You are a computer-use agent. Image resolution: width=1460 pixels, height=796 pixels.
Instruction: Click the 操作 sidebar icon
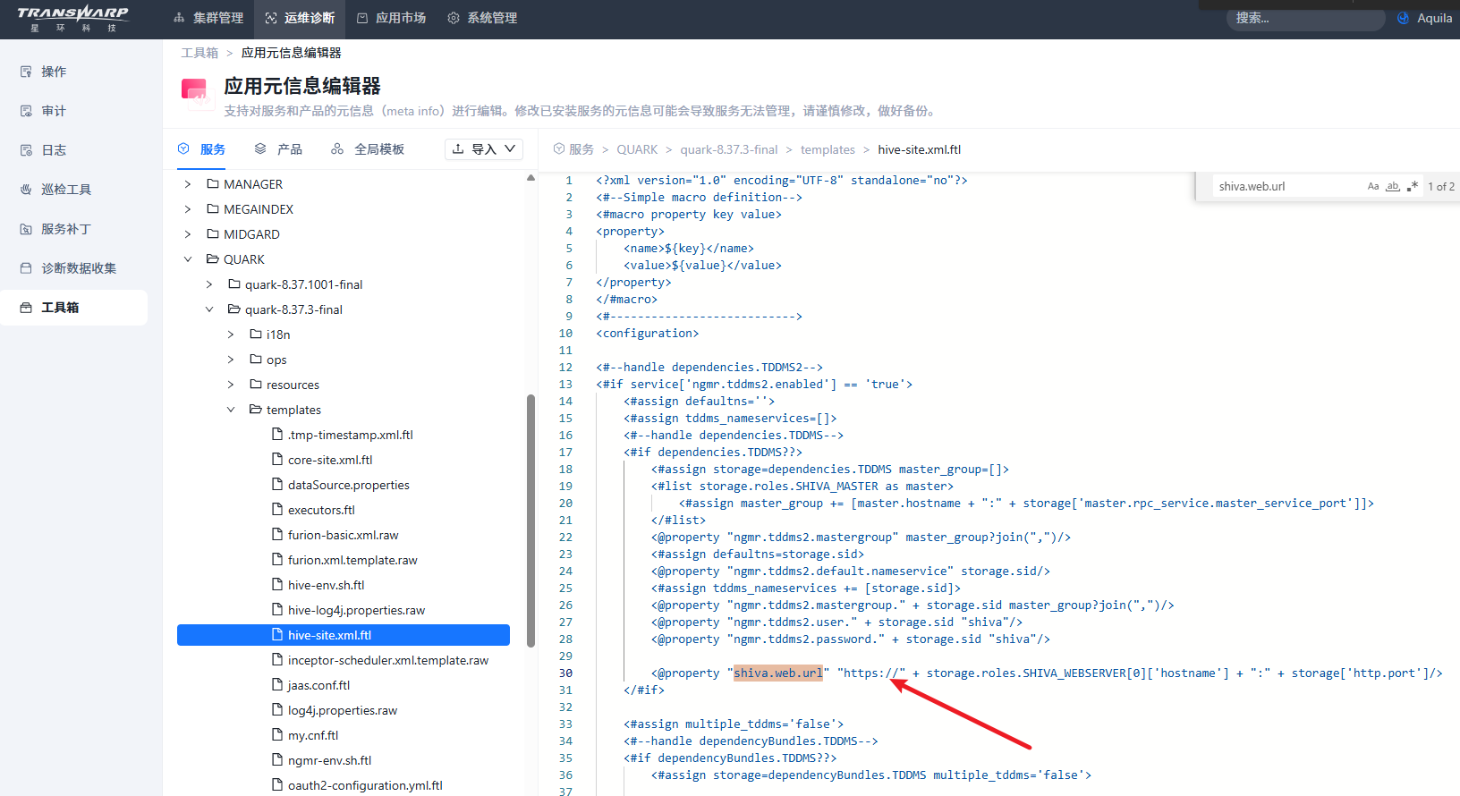[26, 72]
